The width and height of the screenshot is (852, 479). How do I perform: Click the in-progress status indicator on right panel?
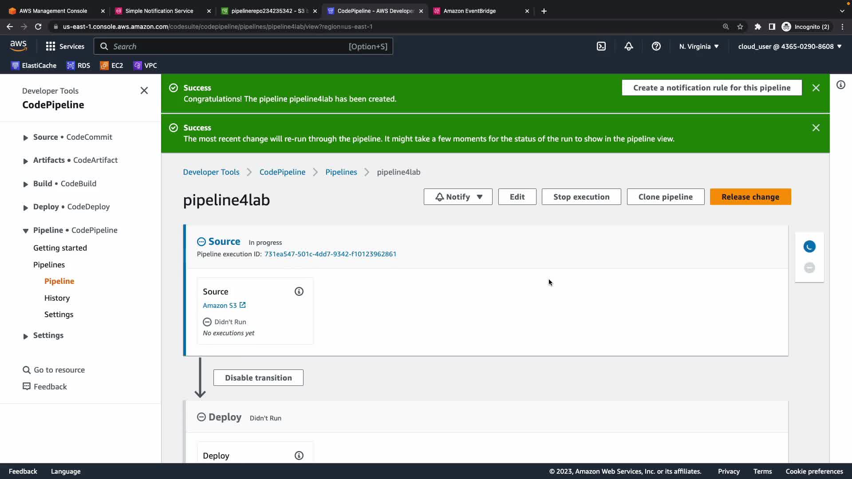(x=809, y=247)
